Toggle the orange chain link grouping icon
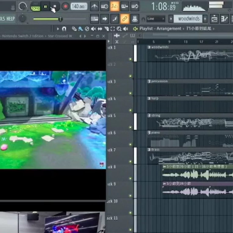The image size is (233, 233). pos(125,19)
